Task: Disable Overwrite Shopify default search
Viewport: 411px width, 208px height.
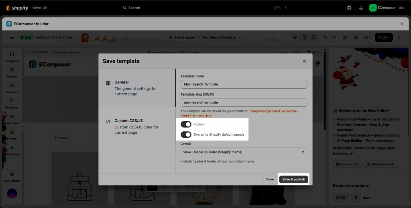Action: point(186,135)
